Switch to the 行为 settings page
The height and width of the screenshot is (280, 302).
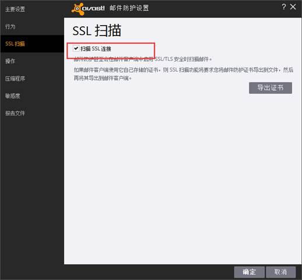(x=10, y=26)
